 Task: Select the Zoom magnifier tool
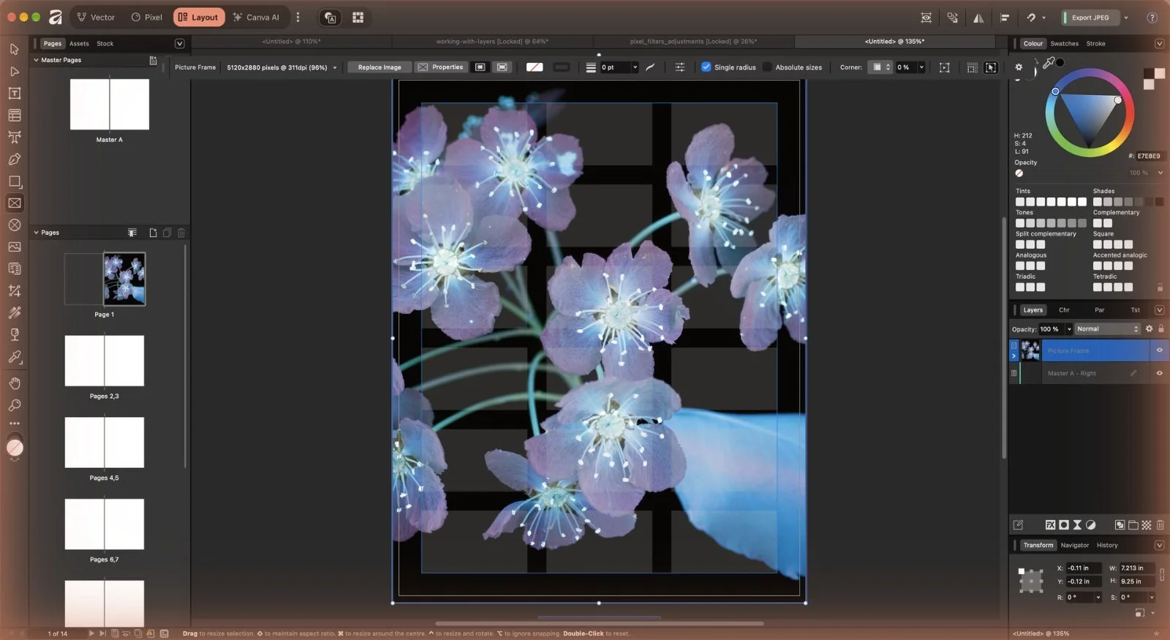pos(14,404)
